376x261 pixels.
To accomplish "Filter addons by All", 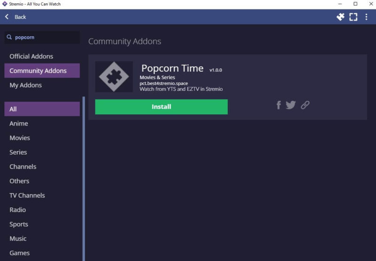I will pyautogui.click(x=42, y=109).
